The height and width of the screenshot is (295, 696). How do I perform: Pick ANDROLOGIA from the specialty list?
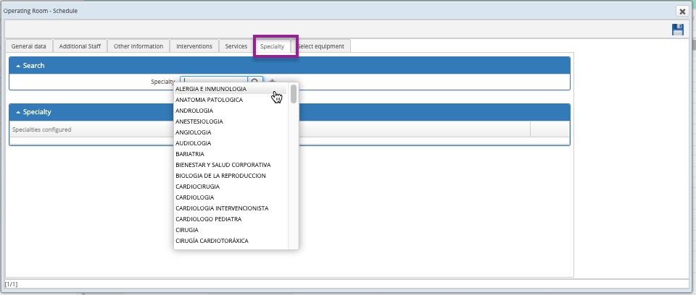(231, 111)
